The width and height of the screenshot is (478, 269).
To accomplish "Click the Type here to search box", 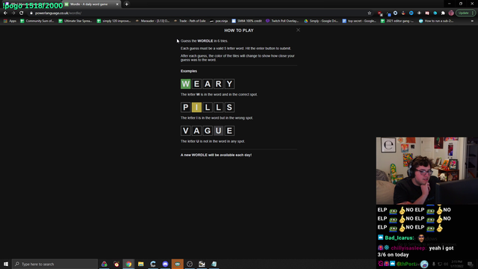I will [x=55, y=264].
